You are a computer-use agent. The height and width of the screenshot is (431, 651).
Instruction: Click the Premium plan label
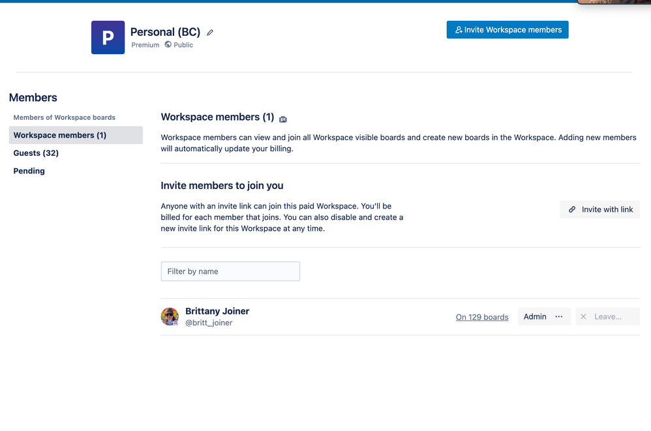[x=145, y=45]
